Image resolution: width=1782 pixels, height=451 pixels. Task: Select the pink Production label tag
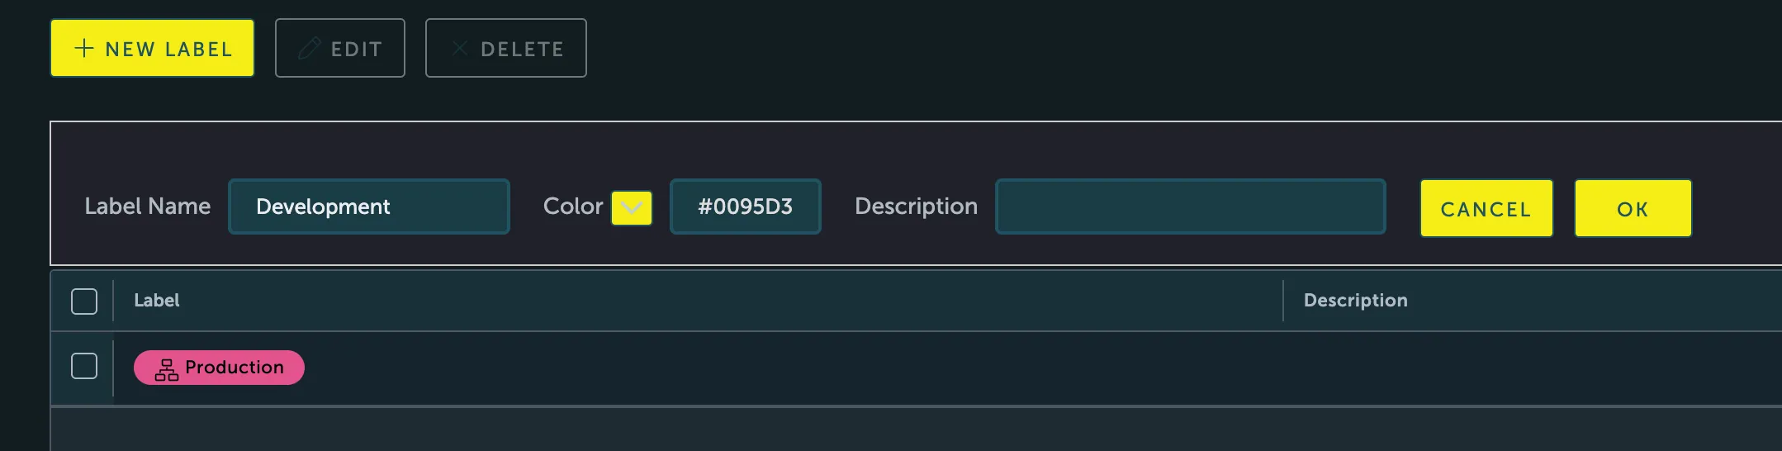click(235, 368)
